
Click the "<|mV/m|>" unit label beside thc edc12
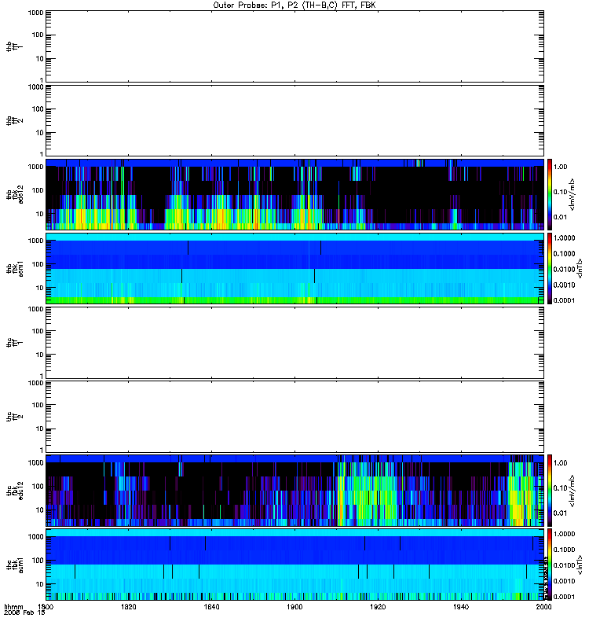pos(573,490)
